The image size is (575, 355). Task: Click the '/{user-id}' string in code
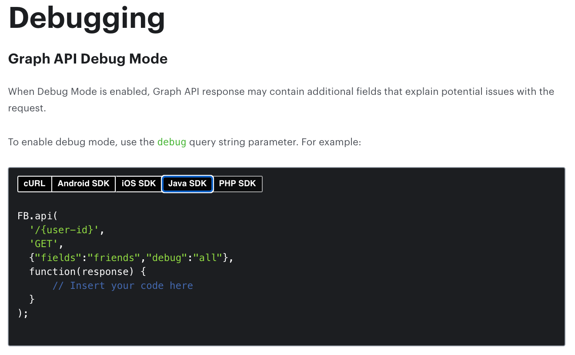64,230
